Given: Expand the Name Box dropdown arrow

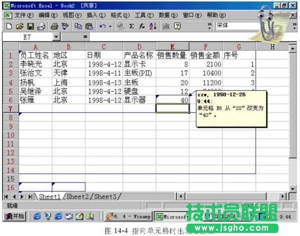Looking at the screenshot, I should pos(56,36).
